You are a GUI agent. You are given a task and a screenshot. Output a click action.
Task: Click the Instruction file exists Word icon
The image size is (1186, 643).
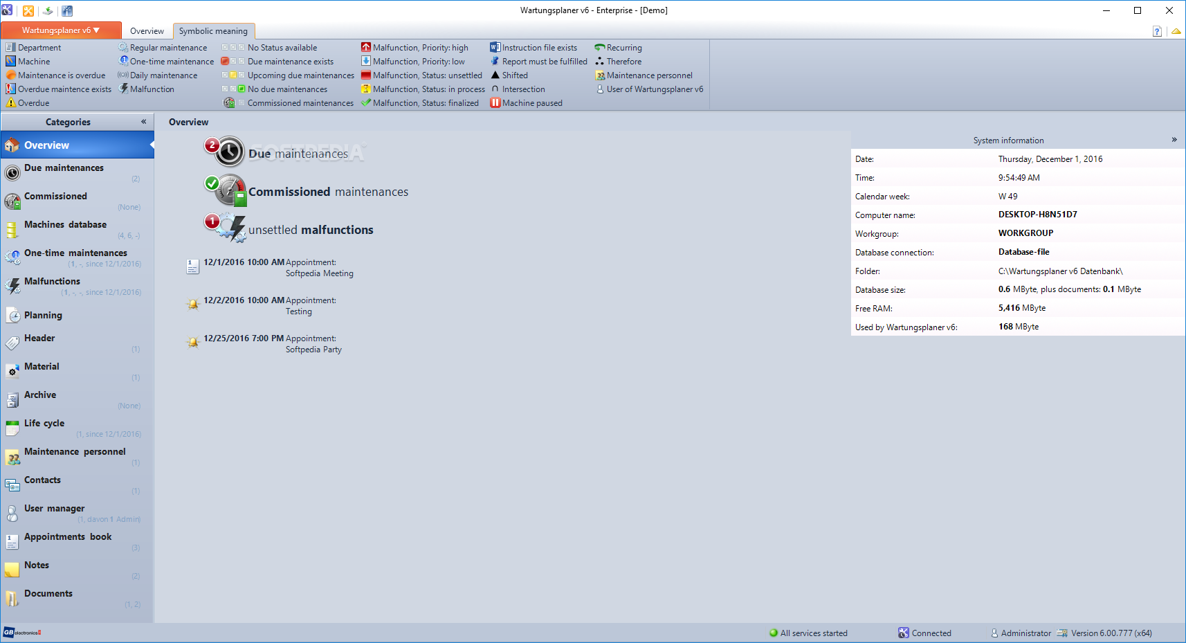point(495,47)
